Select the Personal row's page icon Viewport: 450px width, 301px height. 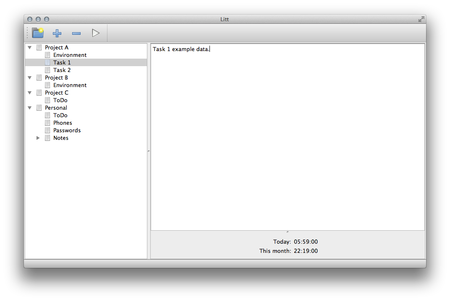[x=39, y=108]
